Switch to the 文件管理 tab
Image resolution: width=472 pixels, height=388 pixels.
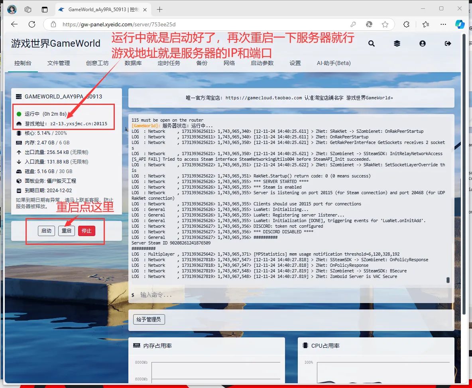pos(58,63)
